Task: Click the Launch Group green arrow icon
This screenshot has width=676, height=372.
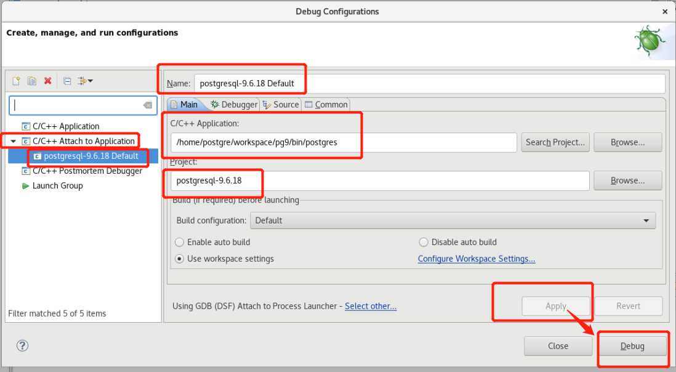Action: (x=25, y=186)
